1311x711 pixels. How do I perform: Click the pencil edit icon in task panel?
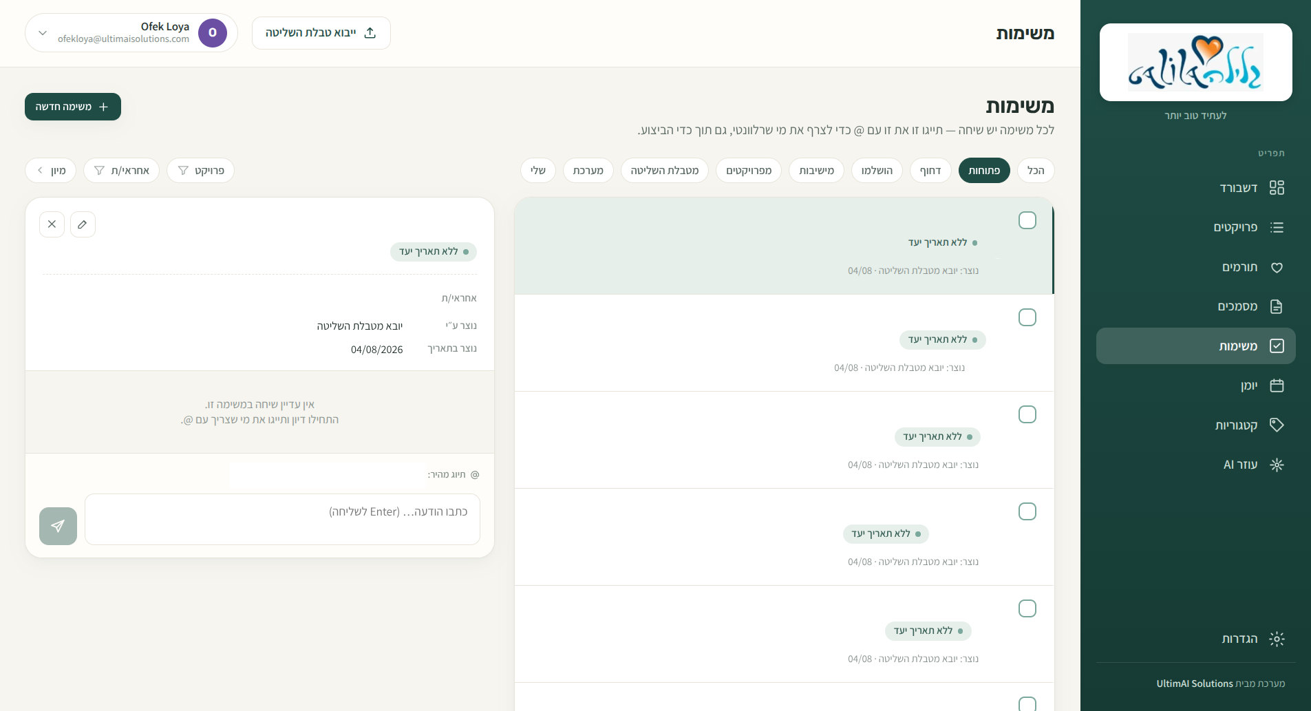tap(83, 224)
